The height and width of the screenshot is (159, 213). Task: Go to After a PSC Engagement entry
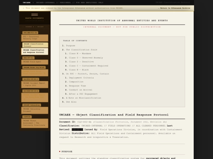(x=83, y=94)
